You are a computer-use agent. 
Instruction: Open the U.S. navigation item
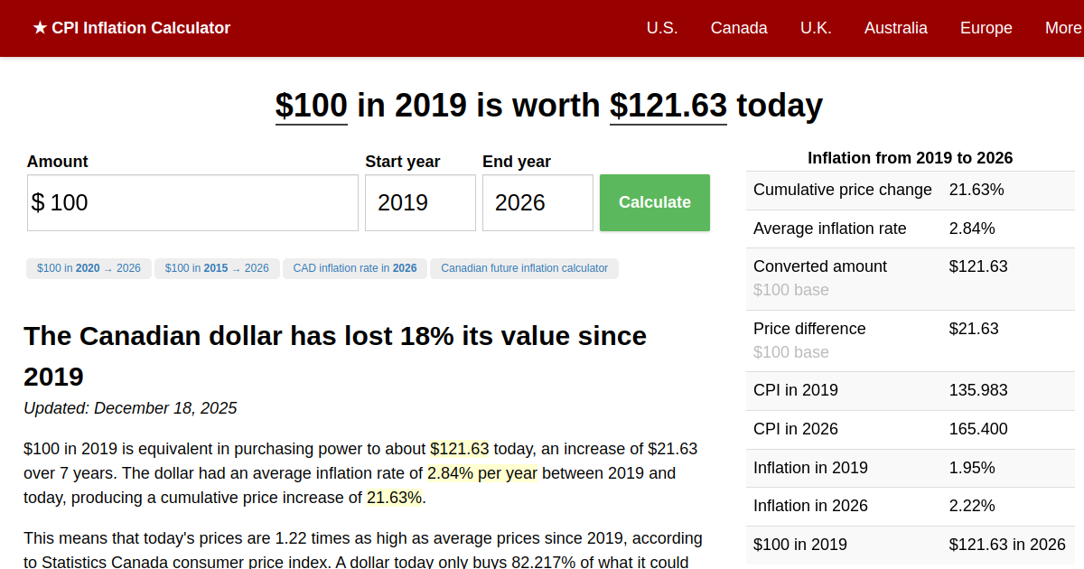[662, 28]
